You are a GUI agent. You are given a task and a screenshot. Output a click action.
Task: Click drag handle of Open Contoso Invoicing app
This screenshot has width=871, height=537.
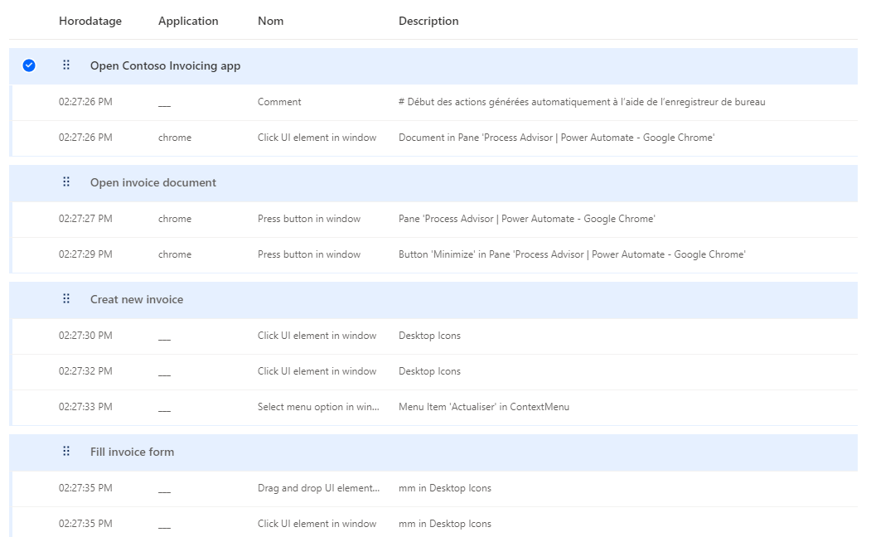[66, 65]
